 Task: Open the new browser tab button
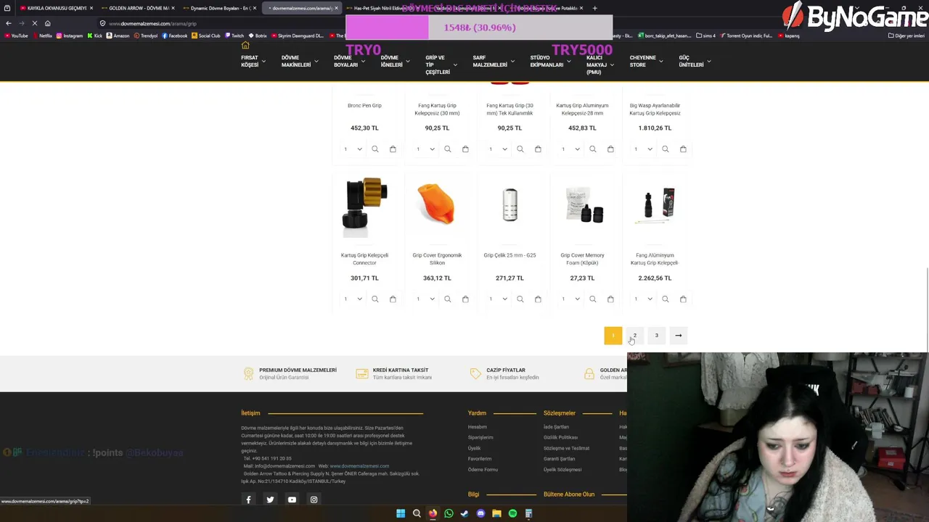coord(594,8)
